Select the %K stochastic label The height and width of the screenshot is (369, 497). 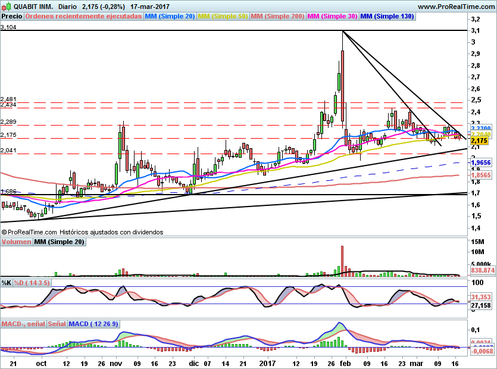click(7, 283)
